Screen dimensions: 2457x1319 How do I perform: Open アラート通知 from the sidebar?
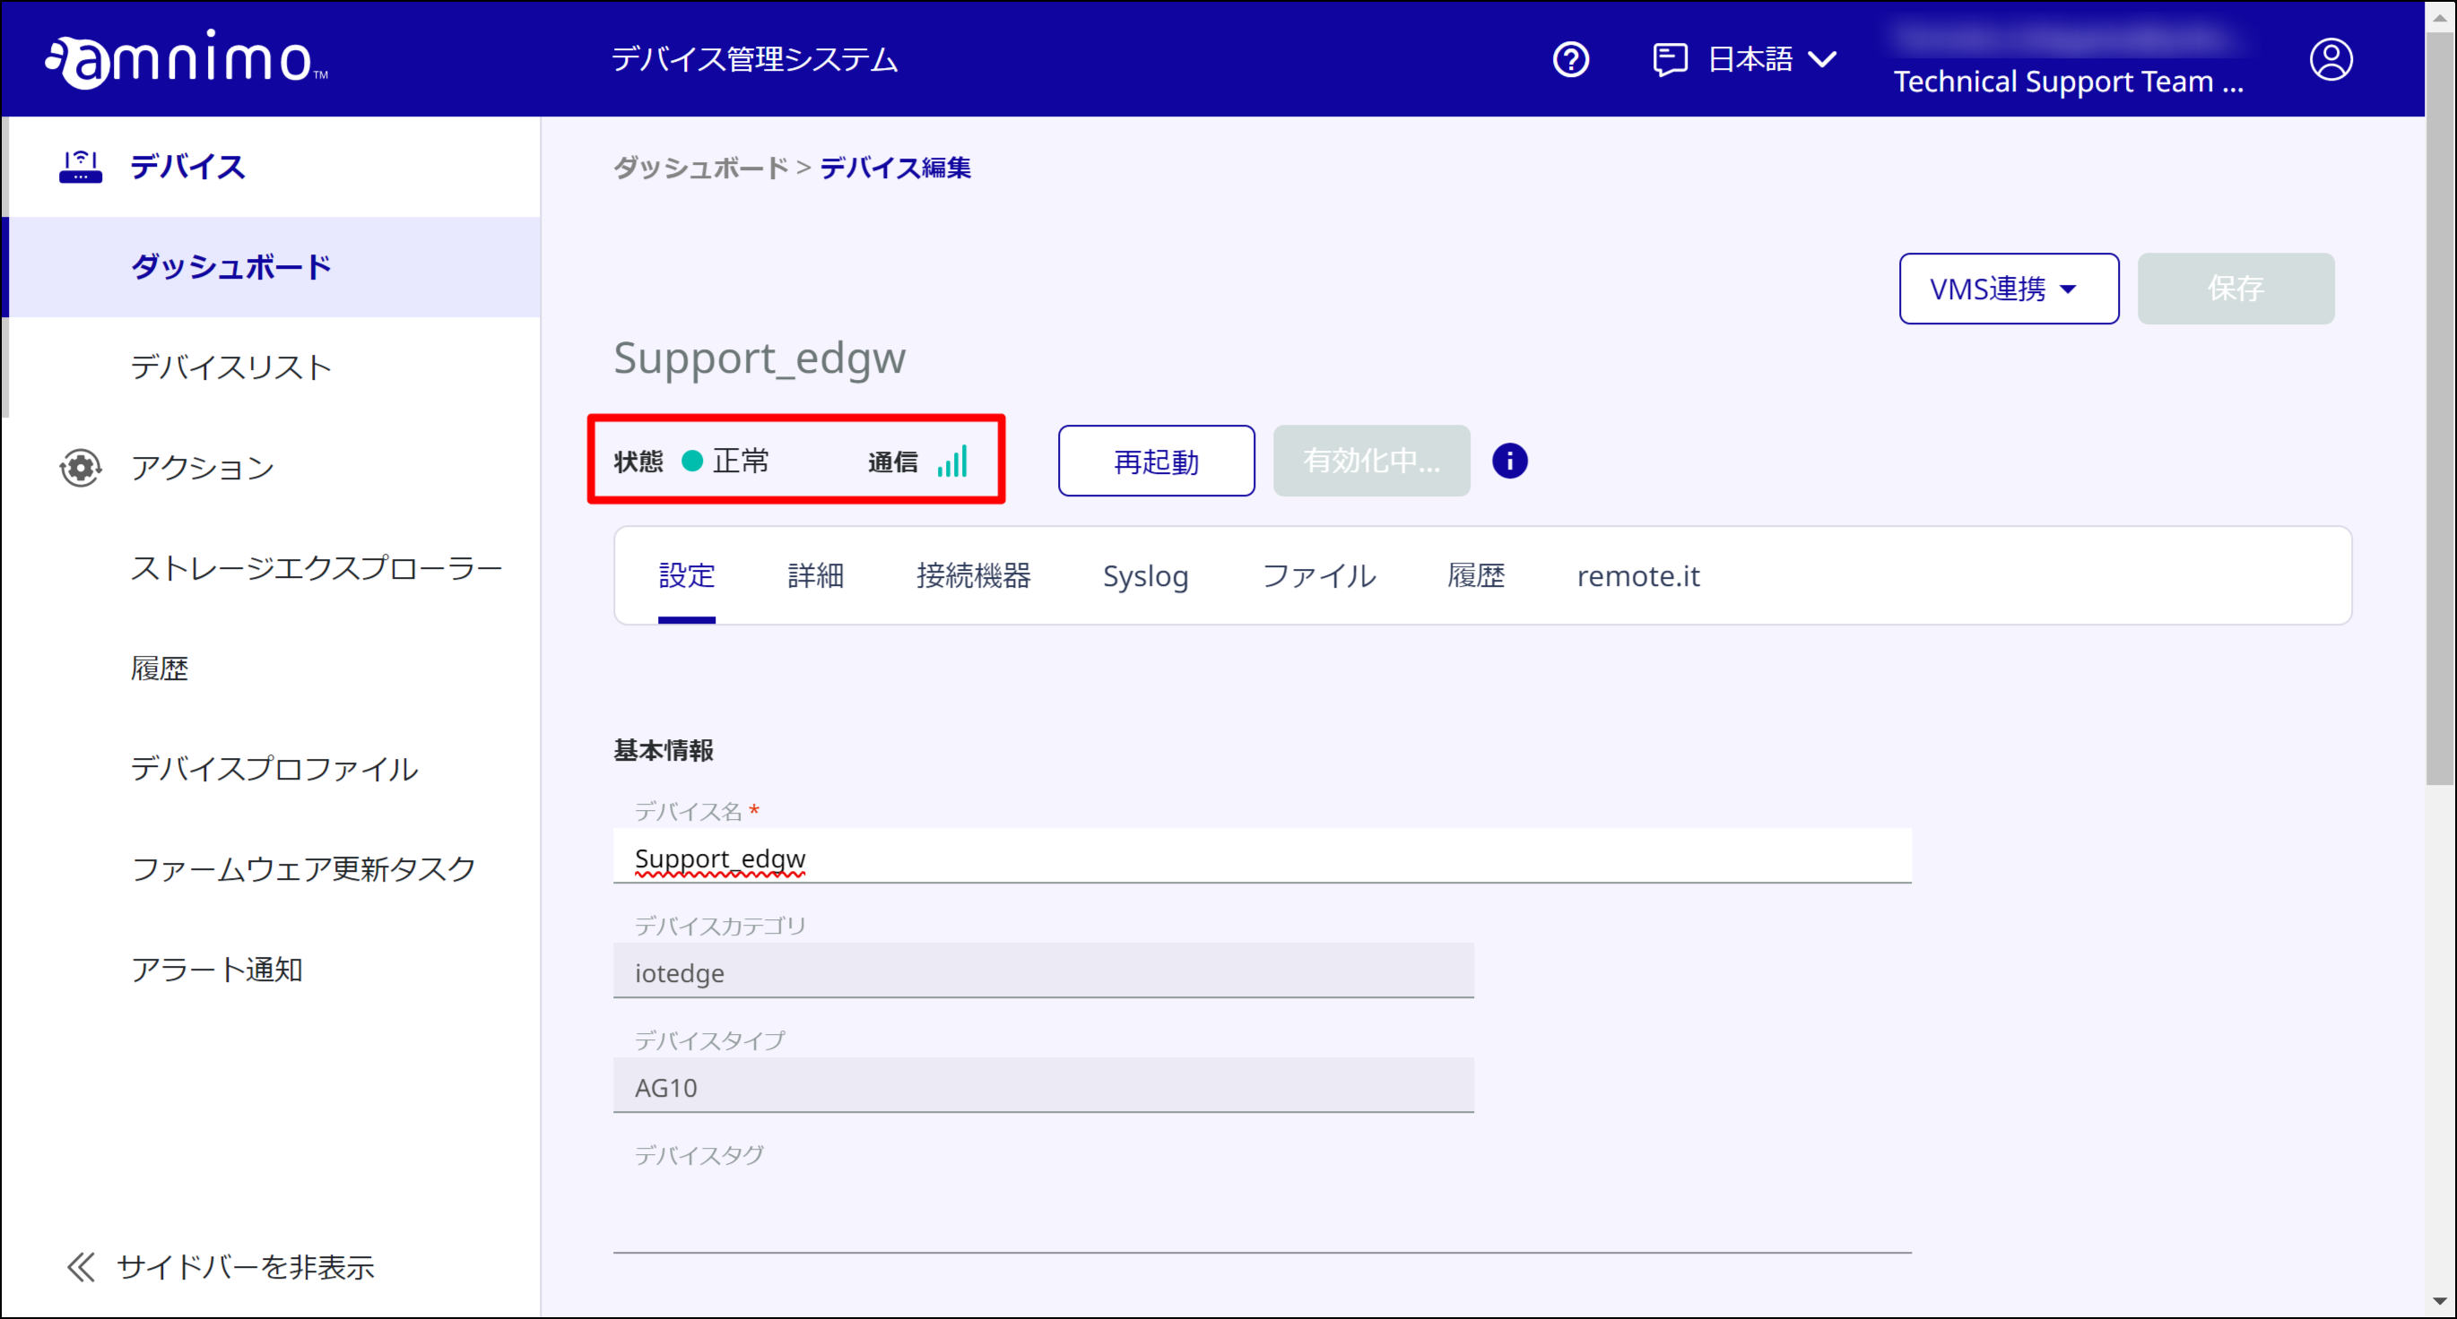click(216, 970)
